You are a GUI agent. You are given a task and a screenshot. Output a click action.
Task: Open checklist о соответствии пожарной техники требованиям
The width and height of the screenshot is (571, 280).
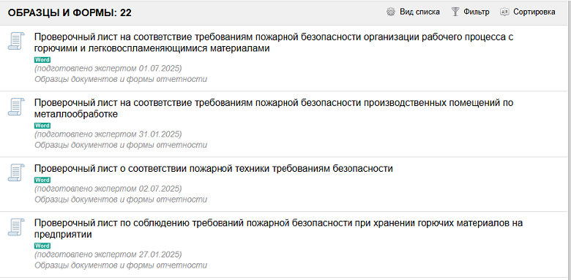214,169
